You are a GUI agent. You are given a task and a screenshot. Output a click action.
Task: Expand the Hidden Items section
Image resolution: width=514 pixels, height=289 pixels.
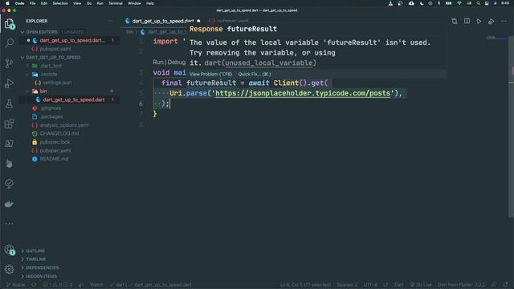(41, 276)
